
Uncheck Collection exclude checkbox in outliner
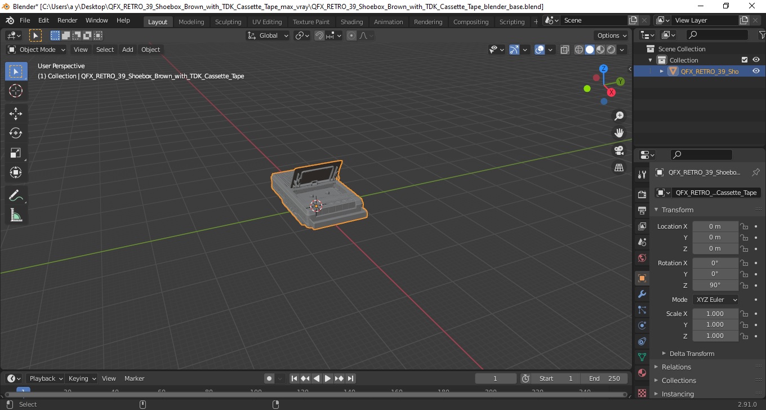click(x=745, y=60)
